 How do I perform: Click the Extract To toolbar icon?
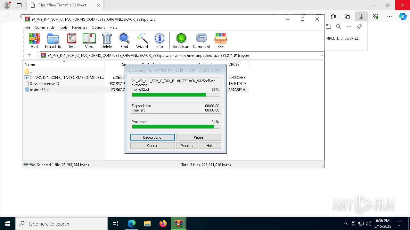pyautogui.click(x=53, y=41)
